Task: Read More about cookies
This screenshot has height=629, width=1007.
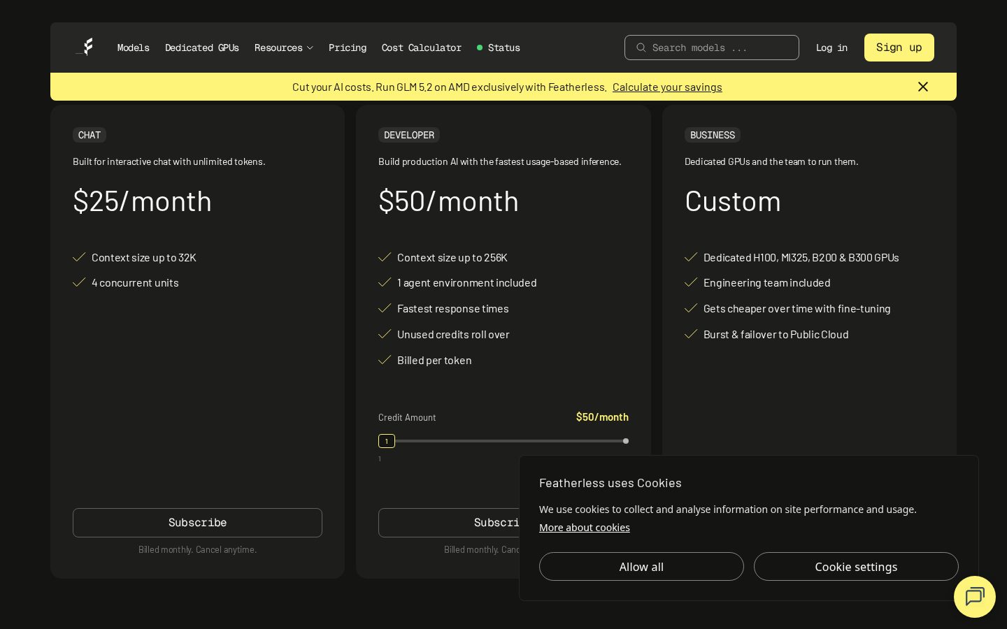Action: [585, 528]
